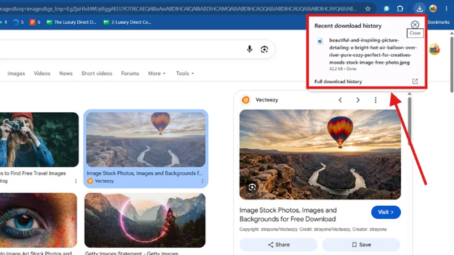Click the browser address bar URL
454x255 pixels.
click(178, 8)
